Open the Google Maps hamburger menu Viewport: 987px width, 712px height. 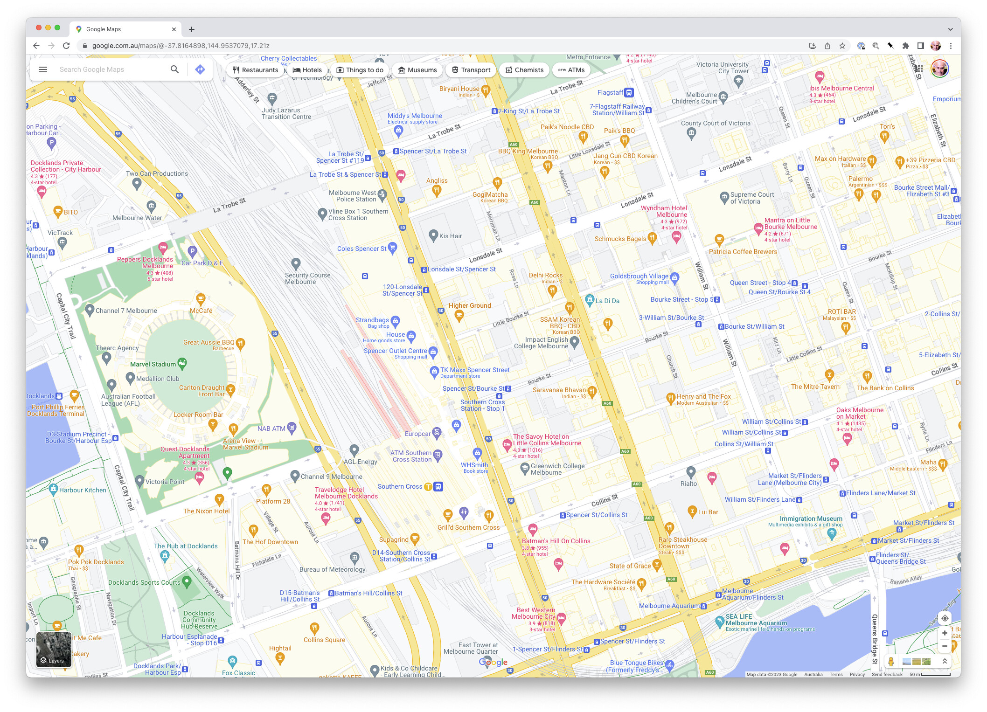[x=43, y=69]
